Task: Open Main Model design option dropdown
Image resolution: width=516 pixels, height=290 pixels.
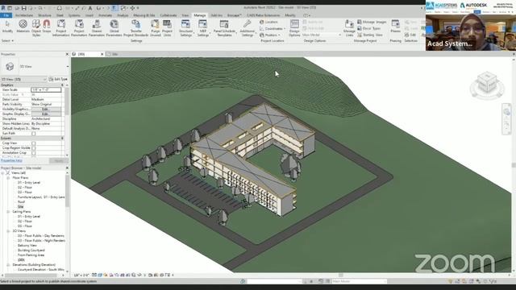Action: point(321,35)
